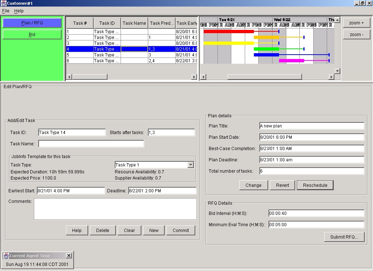The width and height of the screenshot is (373, 271).
Task: Click the Revert button
Action: pyautogui.click(x=283, y=185)
